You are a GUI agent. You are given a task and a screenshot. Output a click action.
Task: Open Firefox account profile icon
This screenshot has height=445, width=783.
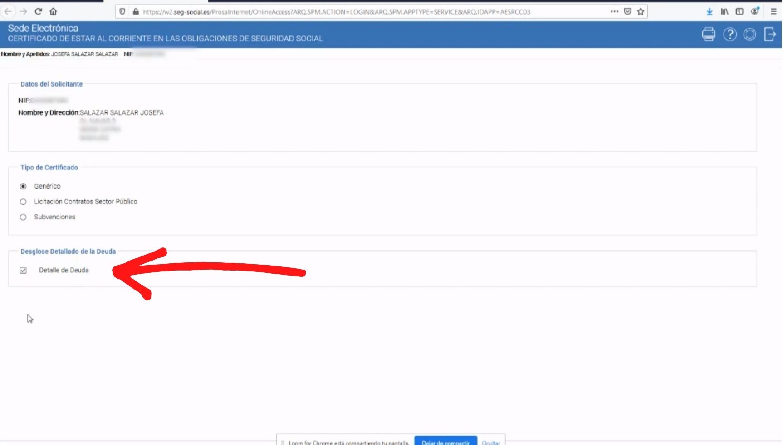click(x=755, y=11)
